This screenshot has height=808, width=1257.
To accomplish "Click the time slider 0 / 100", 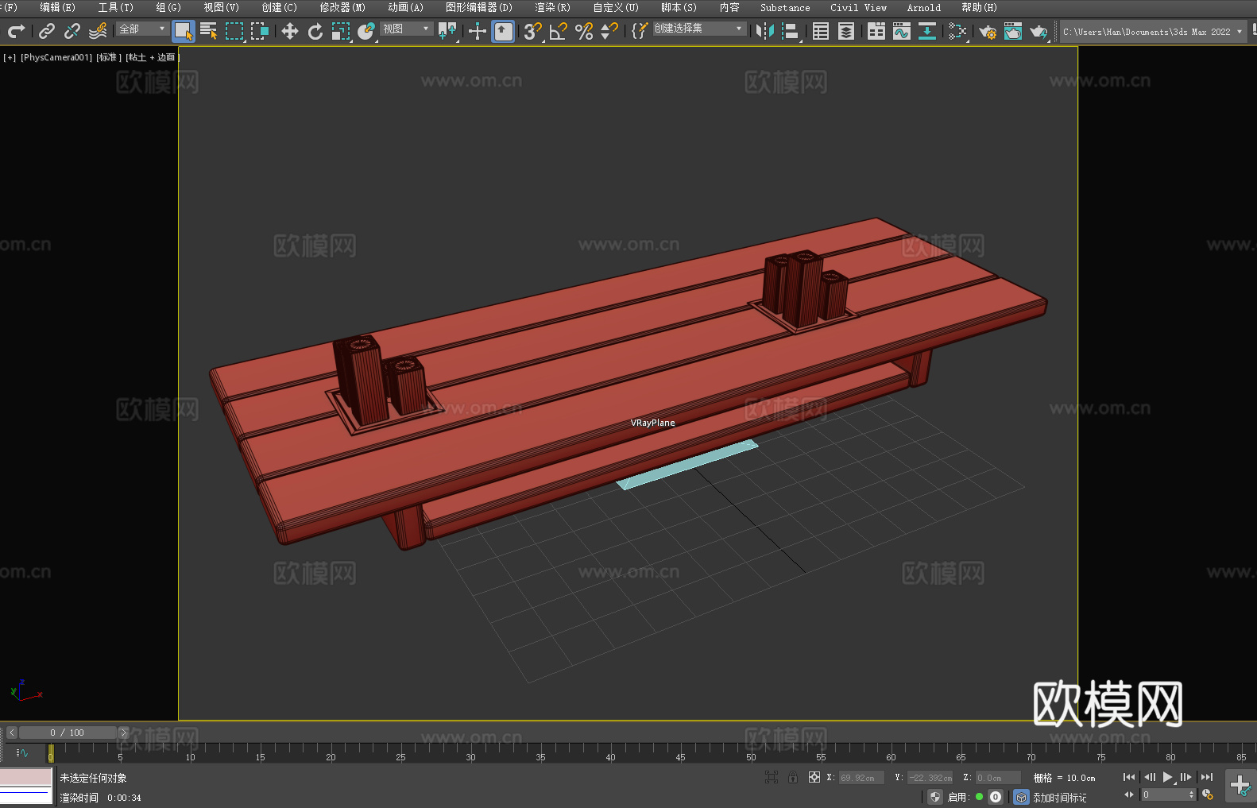I will coord(68,733).
